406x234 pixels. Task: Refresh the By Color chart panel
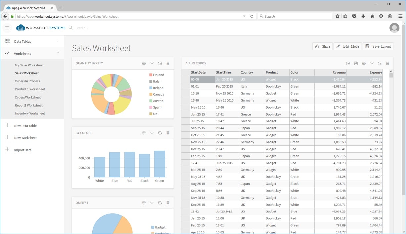[x=160, y=133]
